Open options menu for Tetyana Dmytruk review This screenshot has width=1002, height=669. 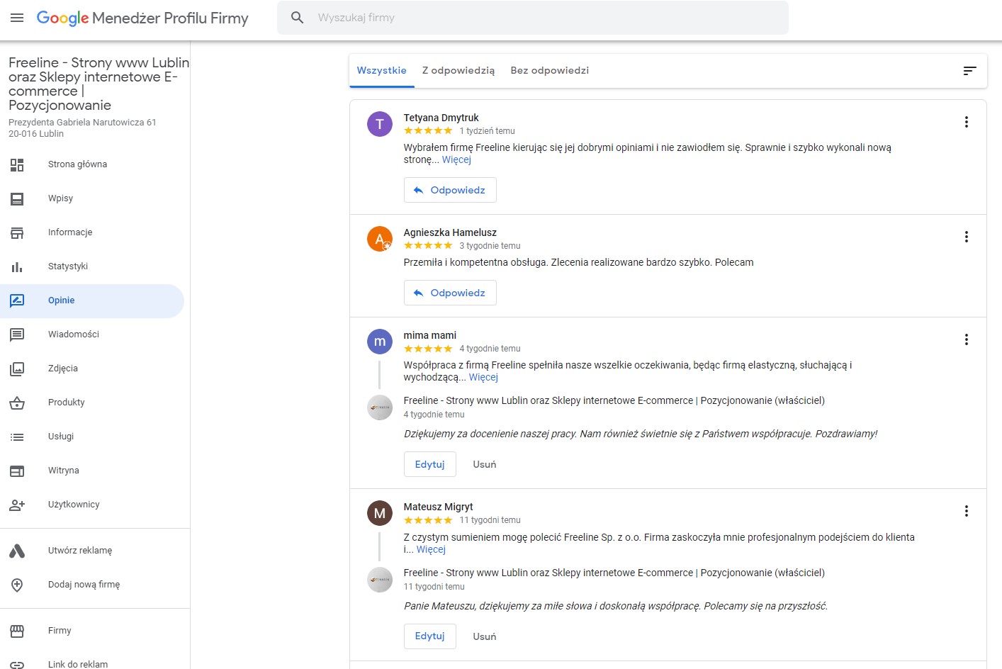(966, 122)
